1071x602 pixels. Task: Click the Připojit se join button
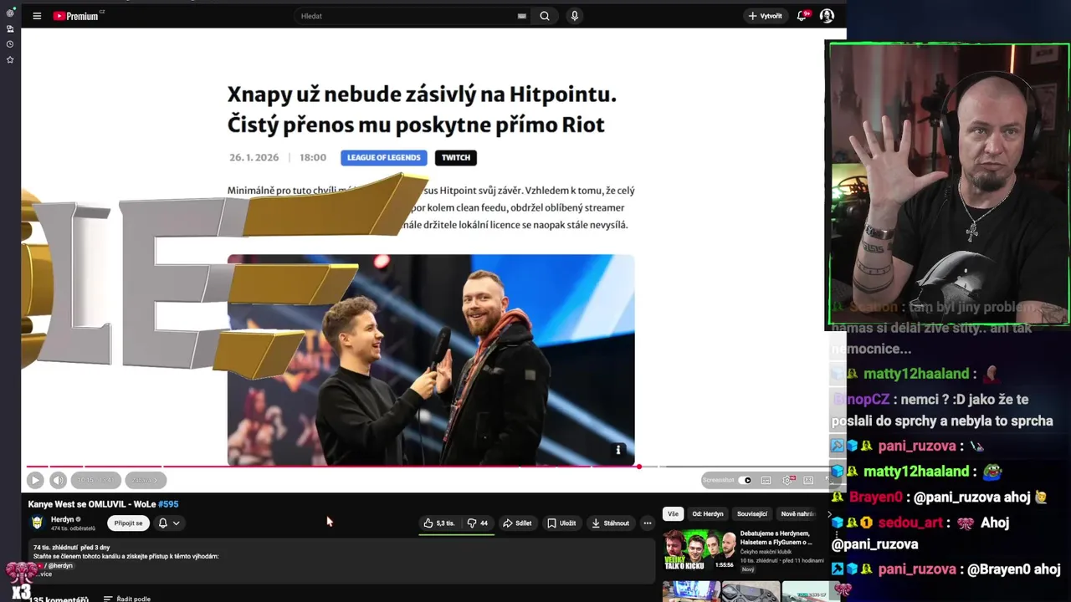click(x=128, y=523)
